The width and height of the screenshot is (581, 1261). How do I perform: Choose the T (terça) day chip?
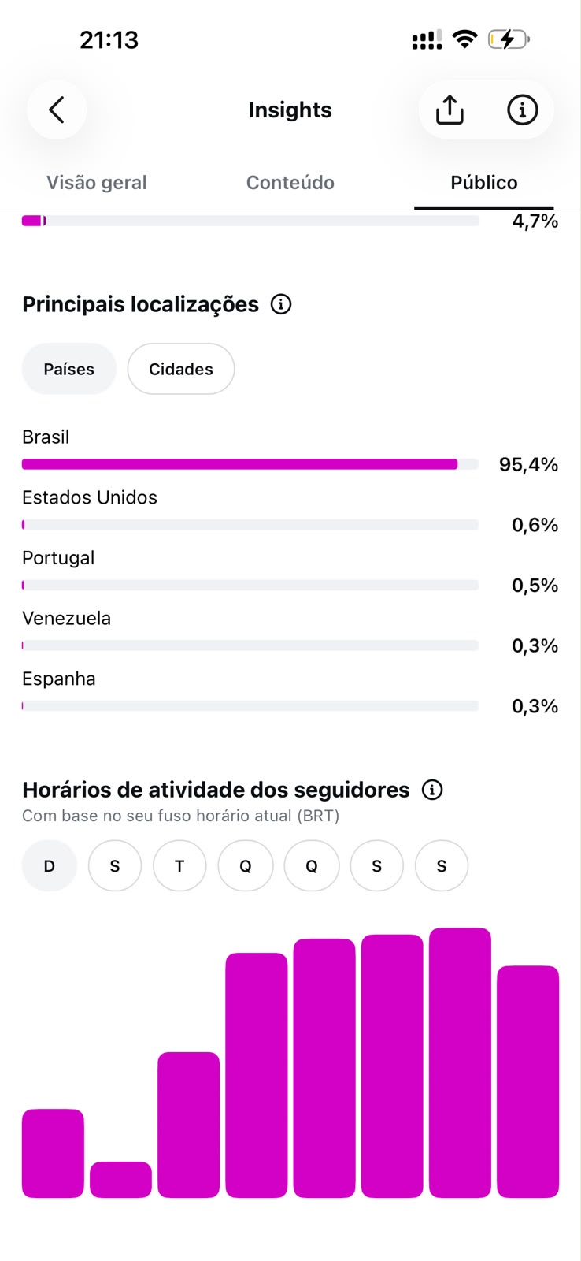tap(179, 866)
